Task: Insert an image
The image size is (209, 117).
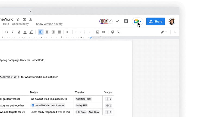Action: pyautogui.click(x=97, y=32)
